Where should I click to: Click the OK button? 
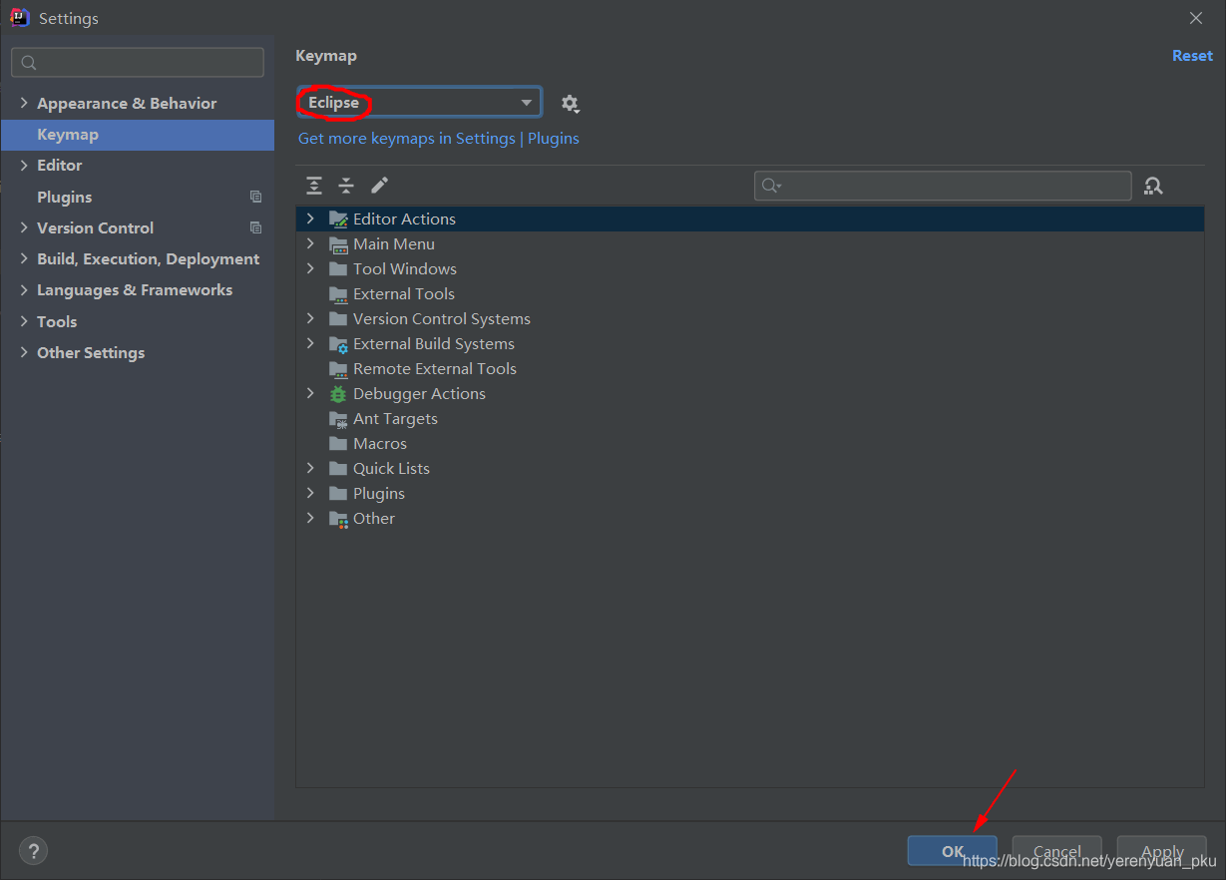[x=952, y=851]
